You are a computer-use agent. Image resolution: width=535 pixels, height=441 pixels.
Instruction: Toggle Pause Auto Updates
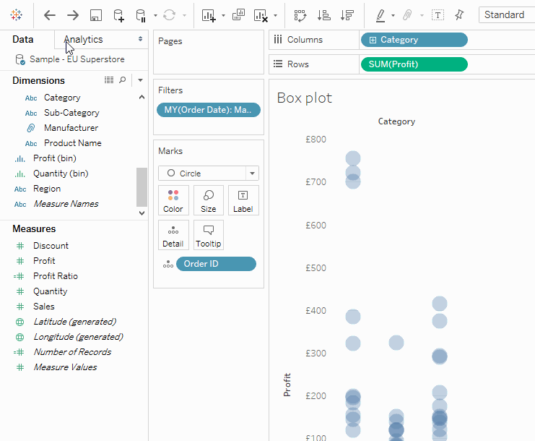click(142, 15)
